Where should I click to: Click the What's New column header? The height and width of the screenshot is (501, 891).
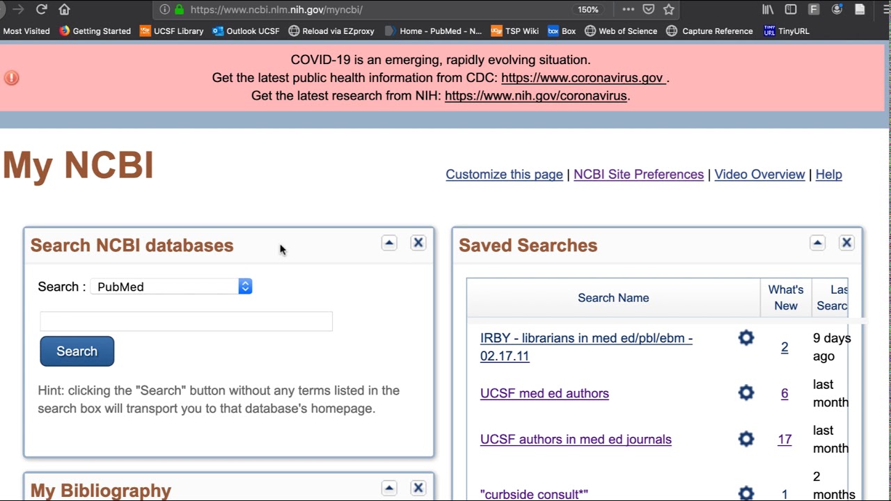(786, 298)
